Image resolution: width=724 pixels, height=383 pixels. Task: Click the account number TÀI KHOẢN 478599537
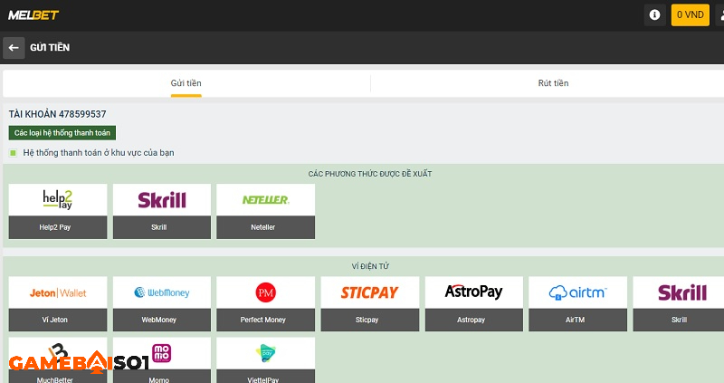click(57, 114)
